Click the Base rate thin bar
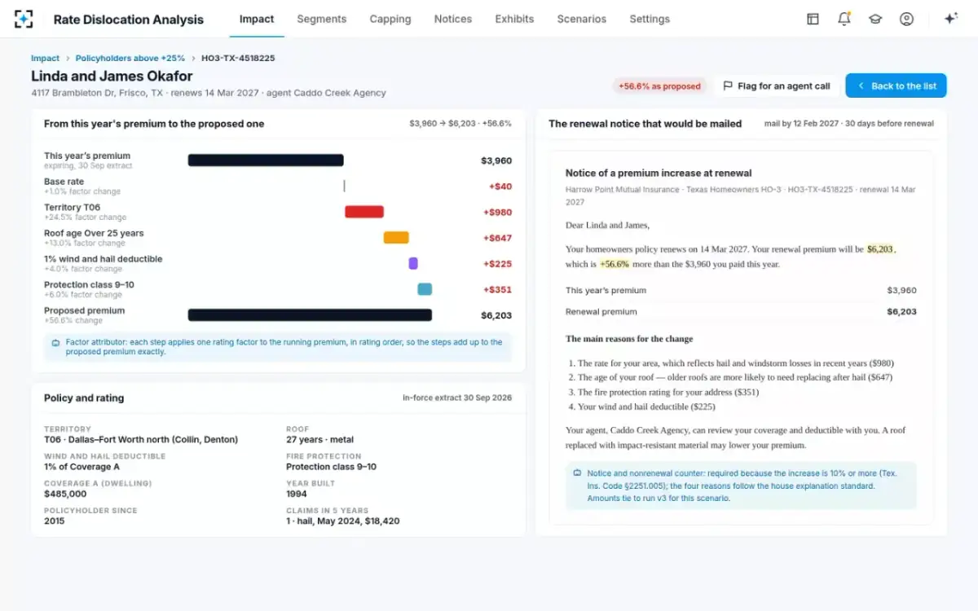 (x=344, y=186)
